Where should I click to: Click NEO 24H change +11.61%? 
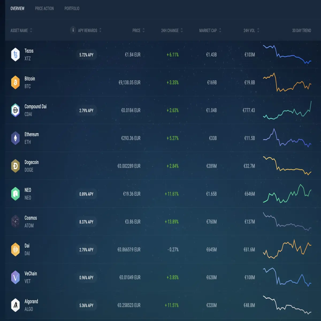[x=171, y=194]
